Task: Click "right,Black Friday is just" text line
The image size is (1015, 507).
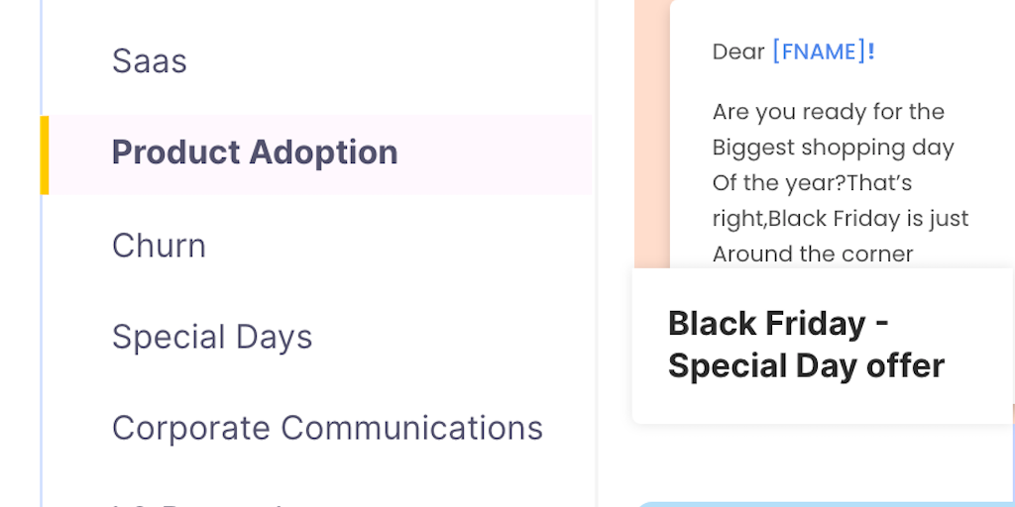Action: tap(841, 218)
